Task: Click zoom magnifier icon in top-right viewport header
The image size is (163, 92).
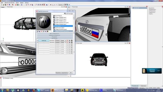Action: 125,7
